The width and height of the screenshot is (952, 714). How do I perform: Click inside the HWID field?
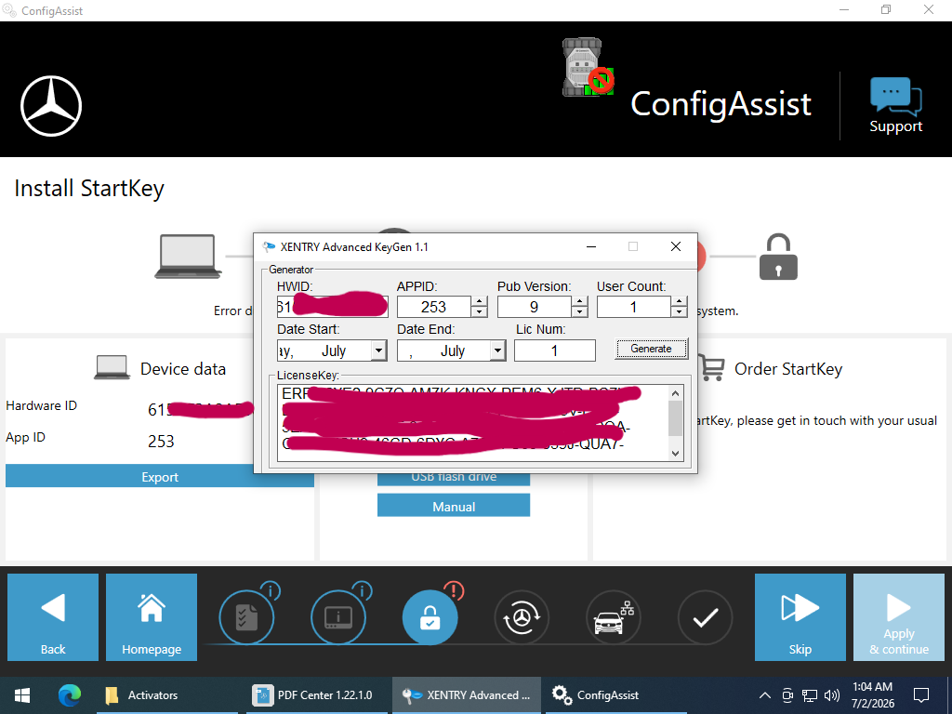tap(332, 307)
